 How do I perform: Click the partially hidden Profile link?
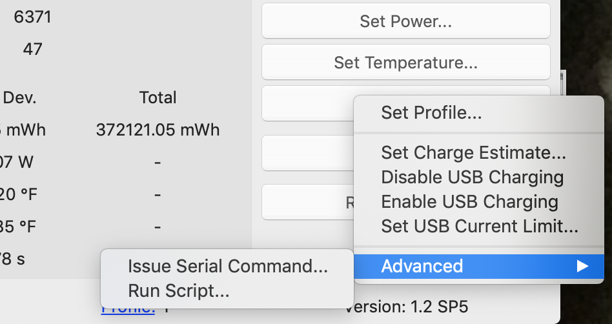tap(128, 311)
